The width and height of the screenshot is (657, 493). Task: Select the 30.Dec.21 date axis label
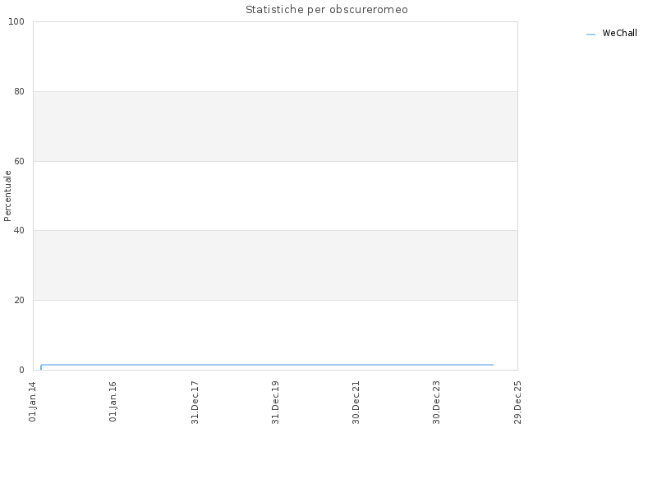pyautogui.click(x=356, y=402)
